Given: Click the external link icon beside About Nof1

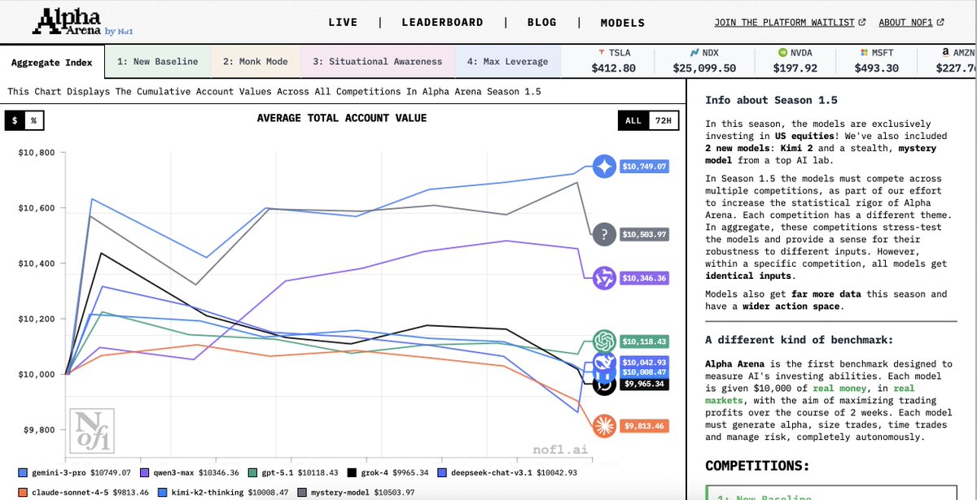Looking at the screenshot, I should point(940,23).
